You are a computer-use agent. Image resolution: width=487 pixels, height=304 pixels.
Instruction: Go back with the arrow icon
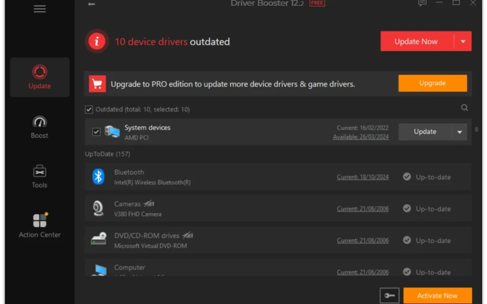[91, 4]
